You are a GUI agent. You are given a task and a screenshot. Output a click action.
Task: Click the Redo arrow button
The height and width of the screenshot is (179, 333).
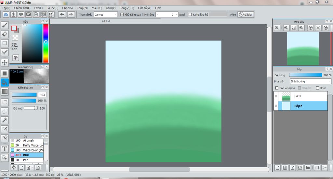pyautogui.click(x=71, y=15)
